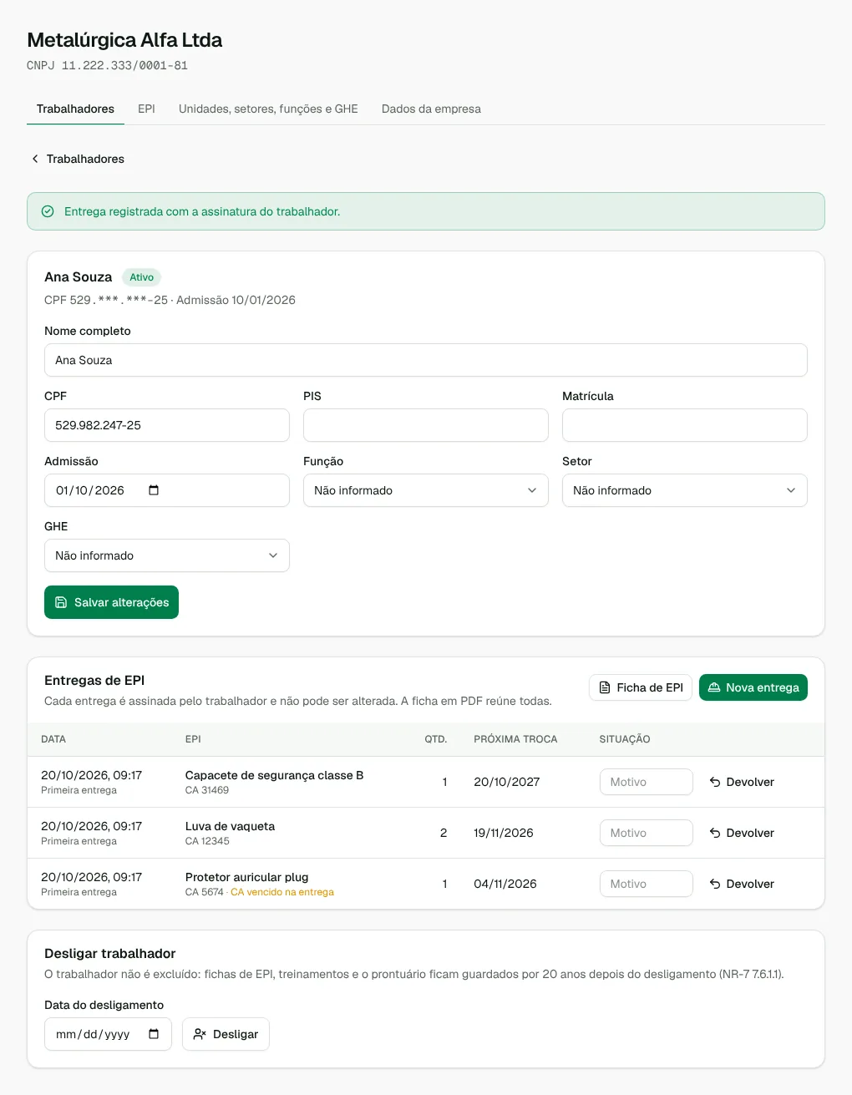Click the 'CA 31469' text
The image size is (852, 1095).
pyautogui.click(x=207, y=790)
